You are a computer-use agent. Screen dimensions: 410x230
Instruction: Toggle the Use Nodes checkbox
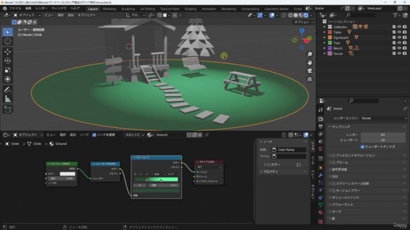coord(94,135)
